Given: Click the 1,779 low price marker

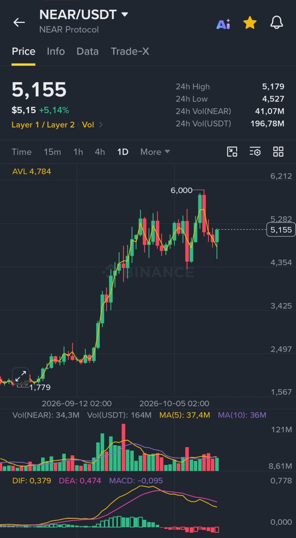Looking at the screenshot, I should pyautogui.click(x=40, y=387).
